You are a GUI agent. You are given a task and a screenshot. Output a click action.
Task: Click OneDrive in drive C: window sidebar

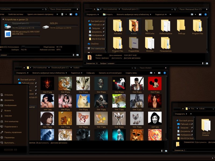pos(93,44)
